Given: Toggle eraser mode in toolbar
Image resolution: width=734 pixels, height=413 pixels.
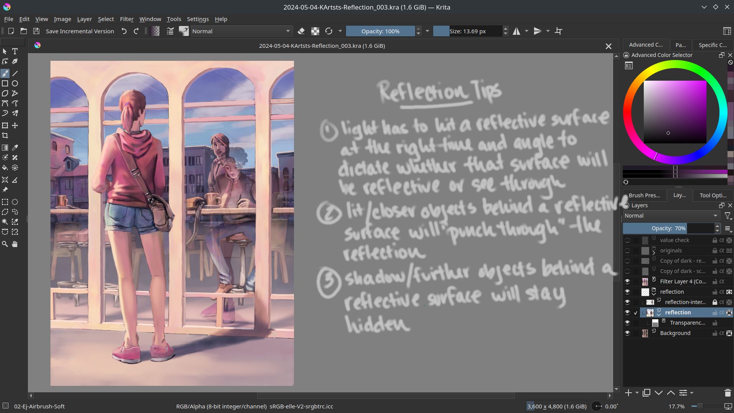Looking at the screenshot, I should [x=301, y=31].
